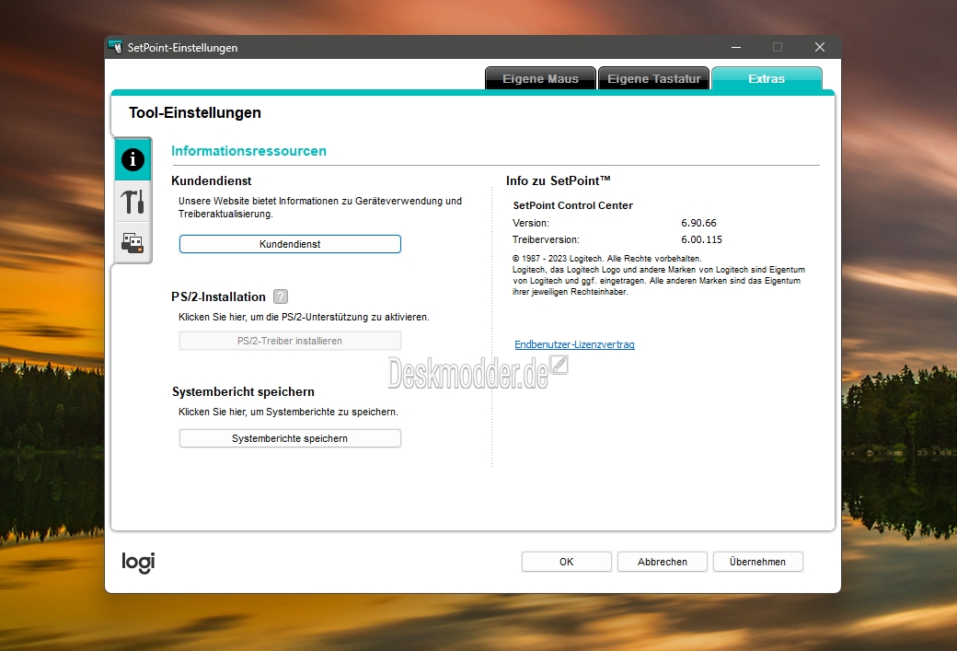This screenshot has width=957, height=651.
Task: Close the SetPoint-Einstellungen window
Action: 820,47
